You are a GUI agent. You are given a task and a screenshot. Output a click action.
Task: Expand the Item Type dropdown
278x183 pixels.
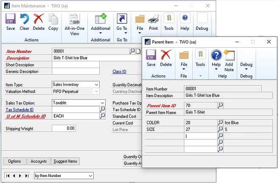click(x=96, y=85)
